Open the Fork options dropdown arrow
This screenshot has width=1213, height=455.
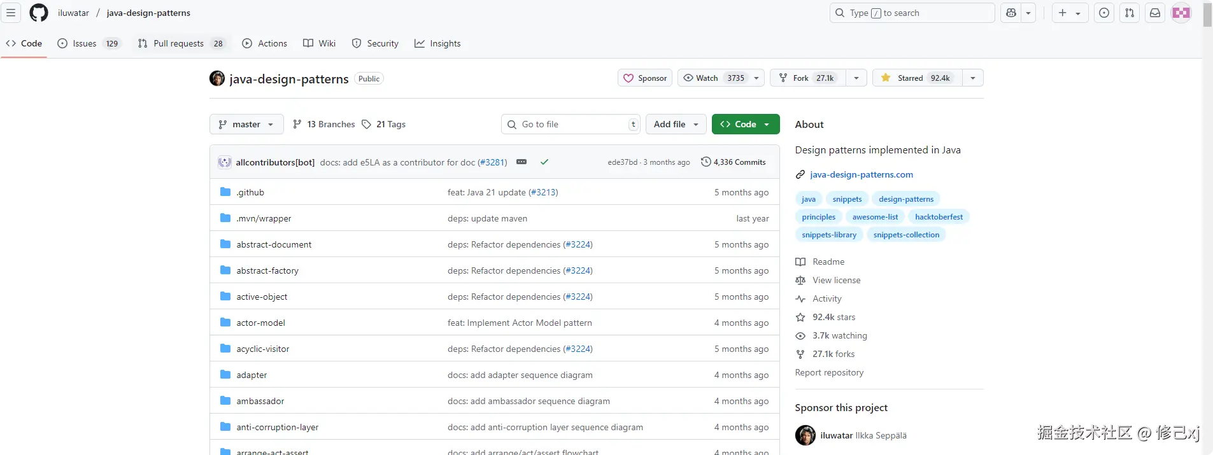856,78
